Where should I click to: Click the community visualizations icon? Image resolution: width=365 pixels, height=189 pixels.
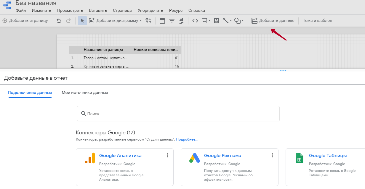tap(148, 21)
